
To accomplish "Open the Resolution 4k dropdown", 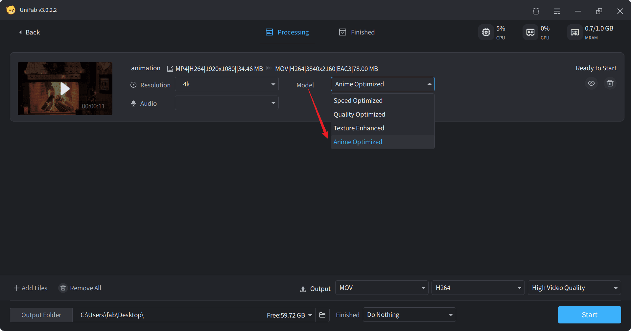I will (227, 84).
